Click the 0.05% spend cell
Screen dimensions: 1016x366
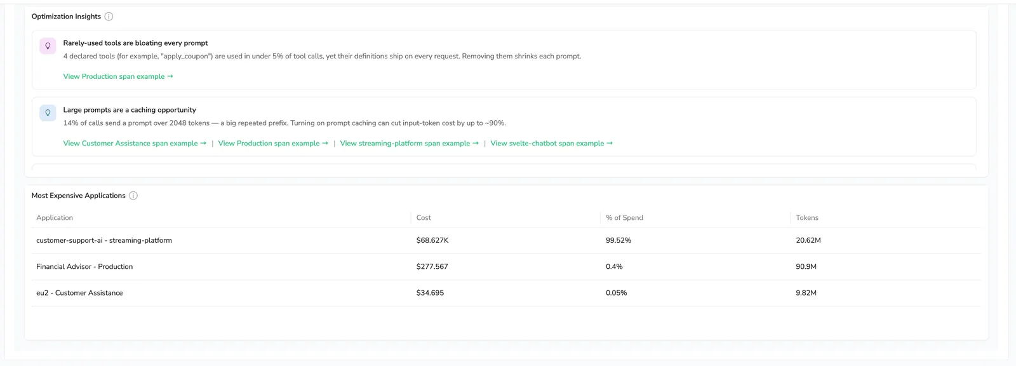click(x=616, y=293)
